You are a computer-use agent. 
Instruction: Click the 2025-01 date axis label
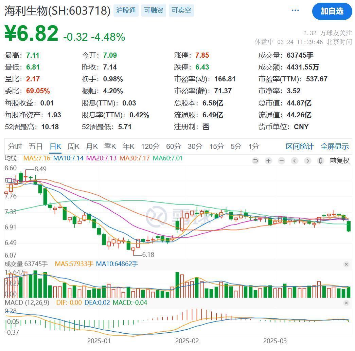[99, 341]
